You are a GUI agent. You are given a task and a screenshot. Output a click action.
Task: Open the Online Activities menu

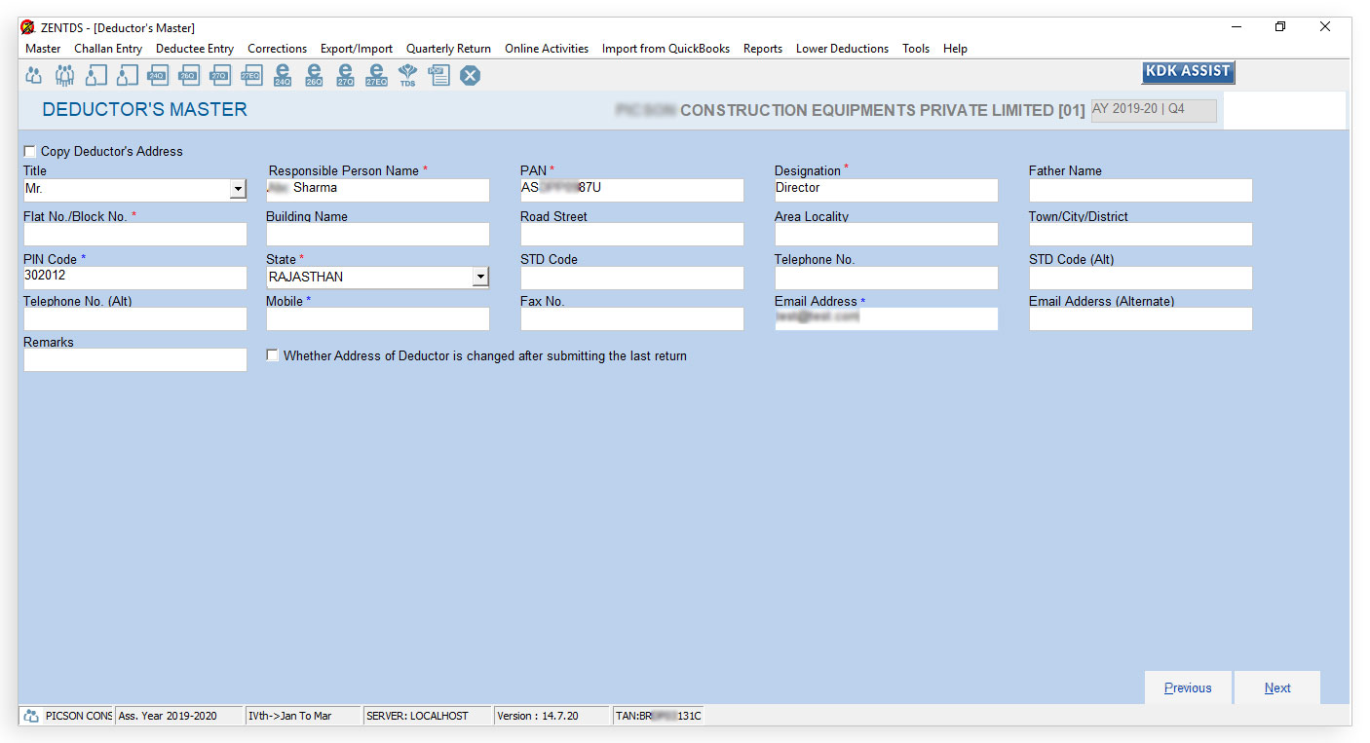click(547, 49)
